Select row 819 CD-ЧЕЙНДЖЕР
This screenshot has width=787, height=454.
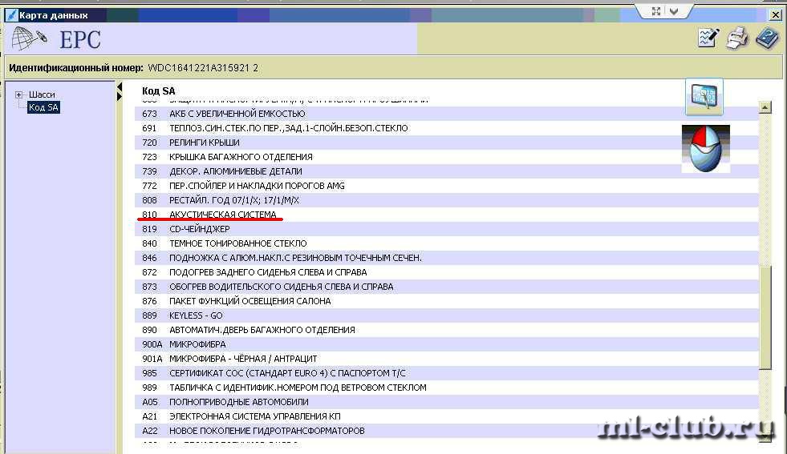(x=446, y=229)
